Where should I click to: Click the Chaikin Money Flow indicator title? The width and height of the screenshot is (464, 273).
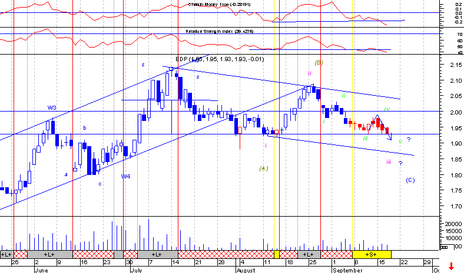click(219, 5)
